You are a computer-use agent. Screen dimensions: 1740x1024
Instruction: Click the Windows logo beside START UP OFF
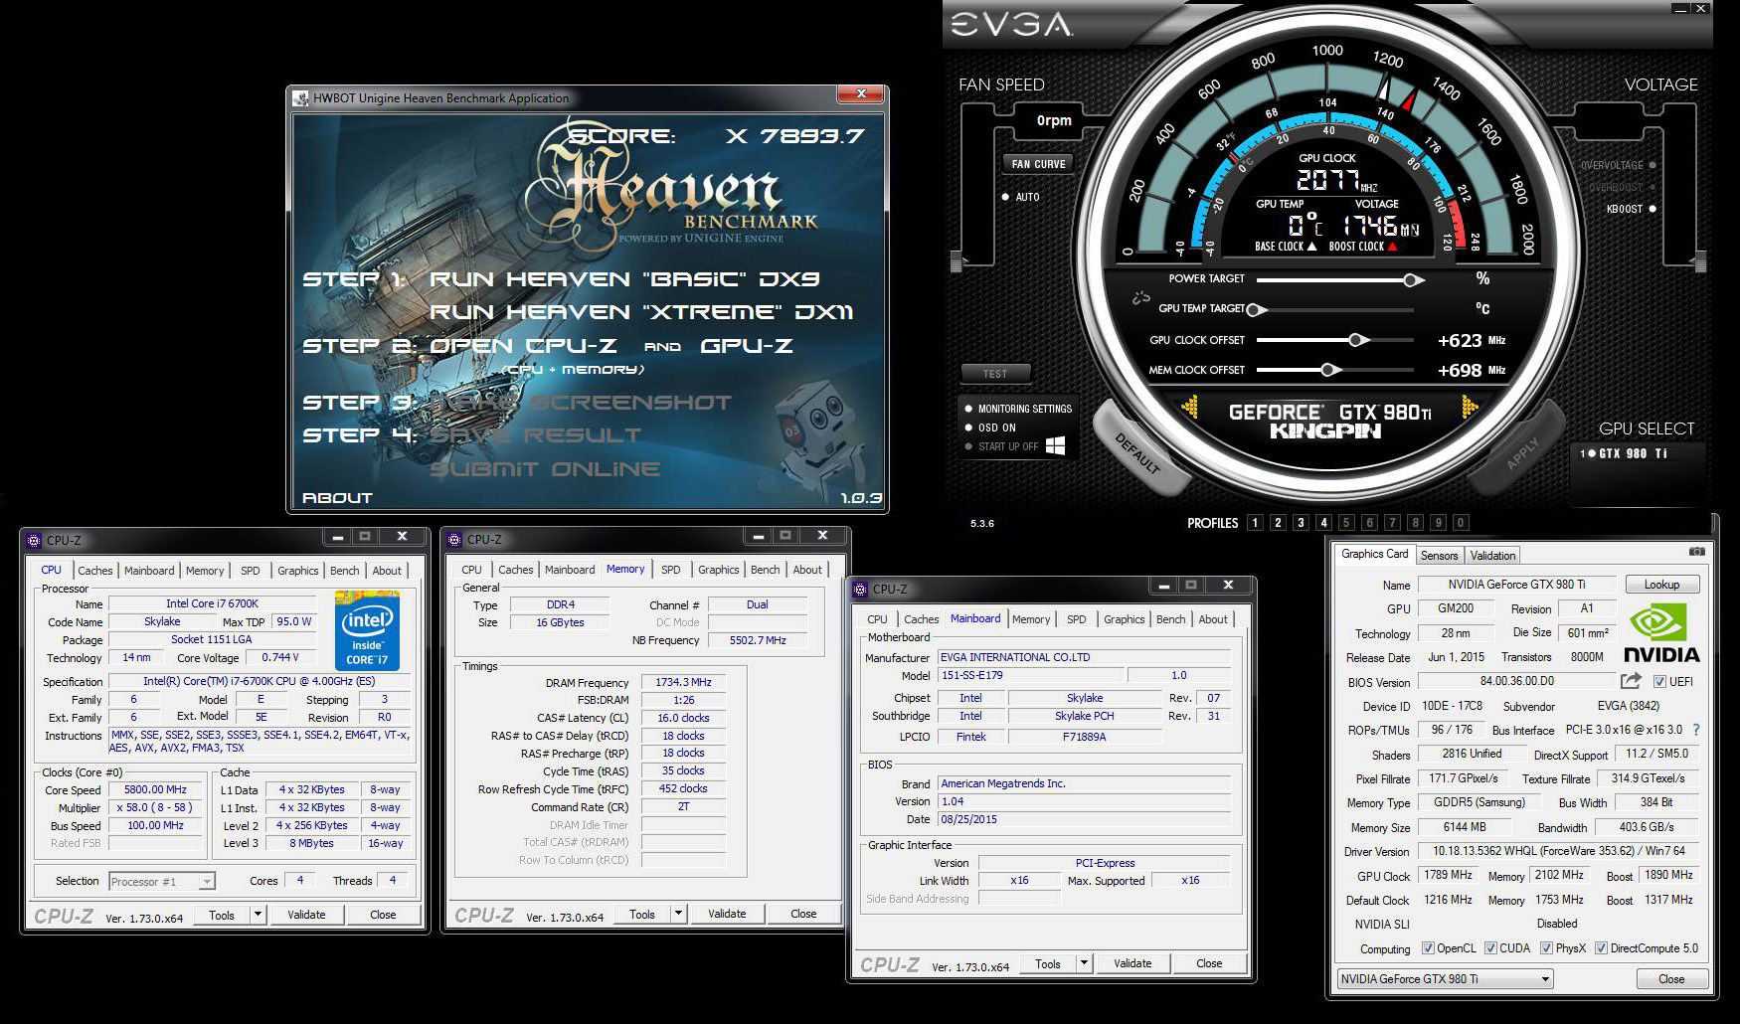pyautogui.click(x=1055, y=445)
